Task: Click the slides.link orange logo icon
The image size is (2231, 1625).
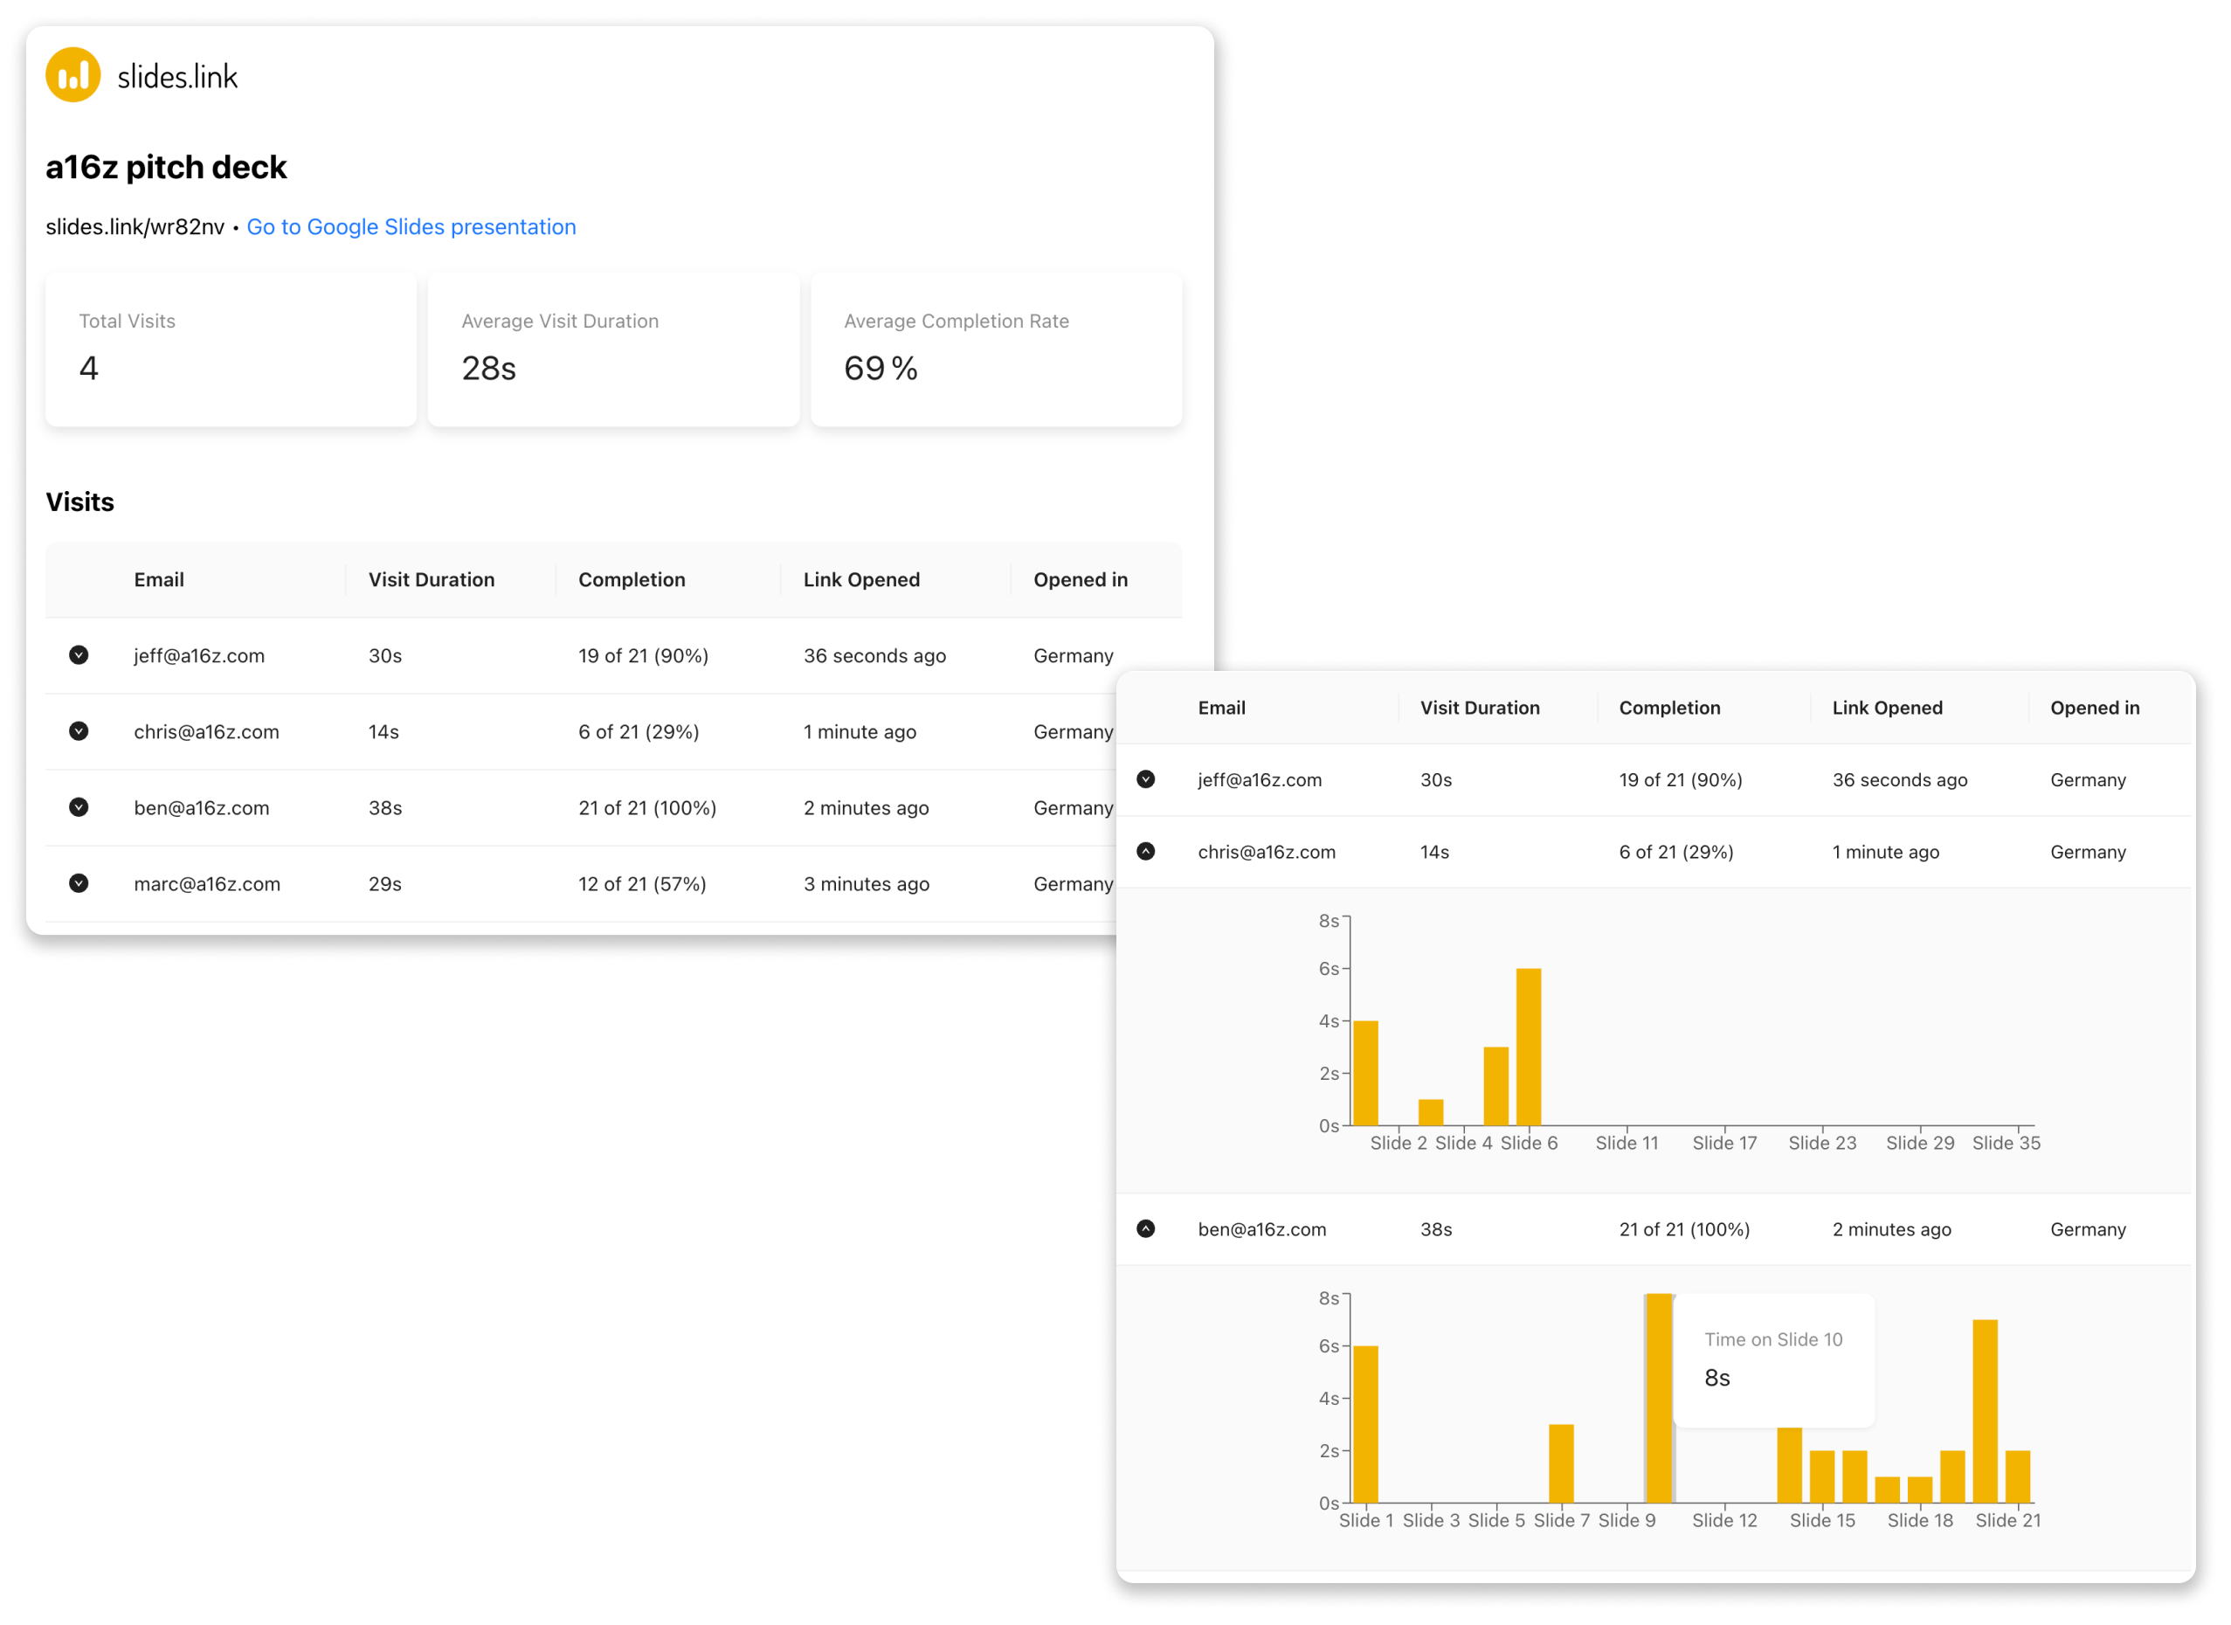Action: (73, 75)
